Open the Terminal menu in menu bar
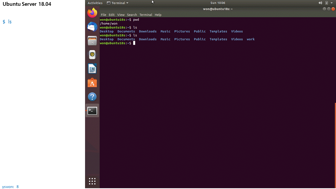This screenshot has height=189, width=336. pyautogui.click(x=146, y=15)
